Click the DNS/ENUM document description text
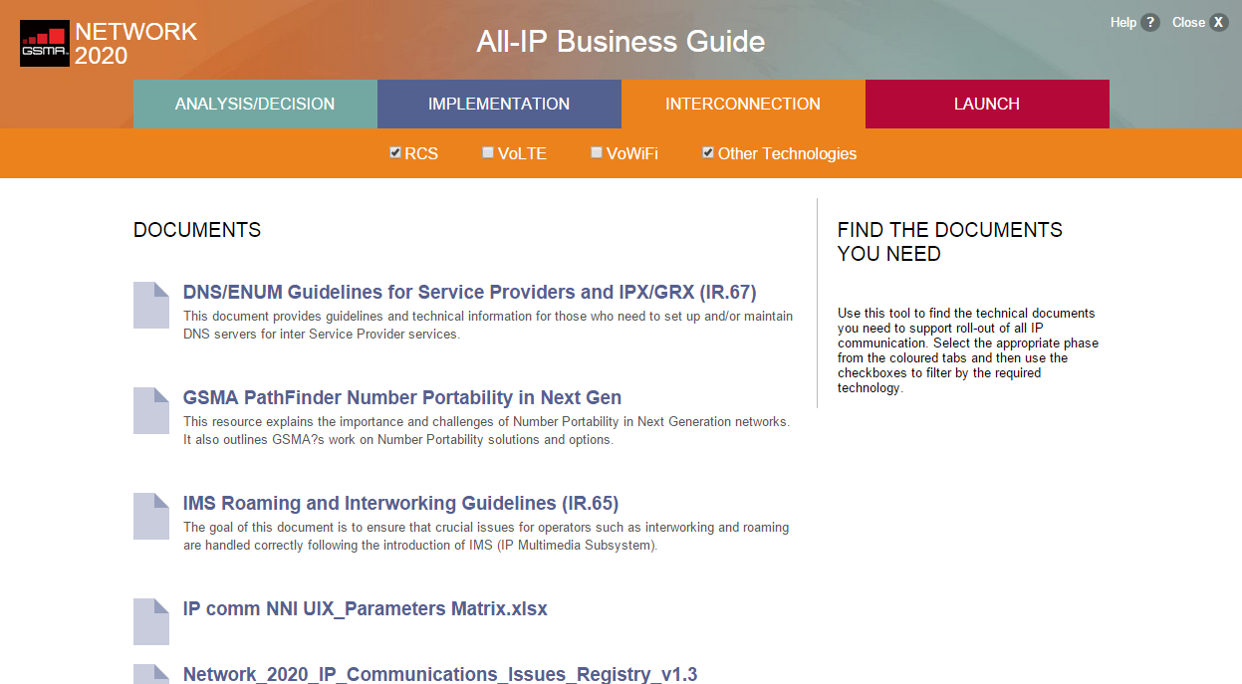 [488, 326]
